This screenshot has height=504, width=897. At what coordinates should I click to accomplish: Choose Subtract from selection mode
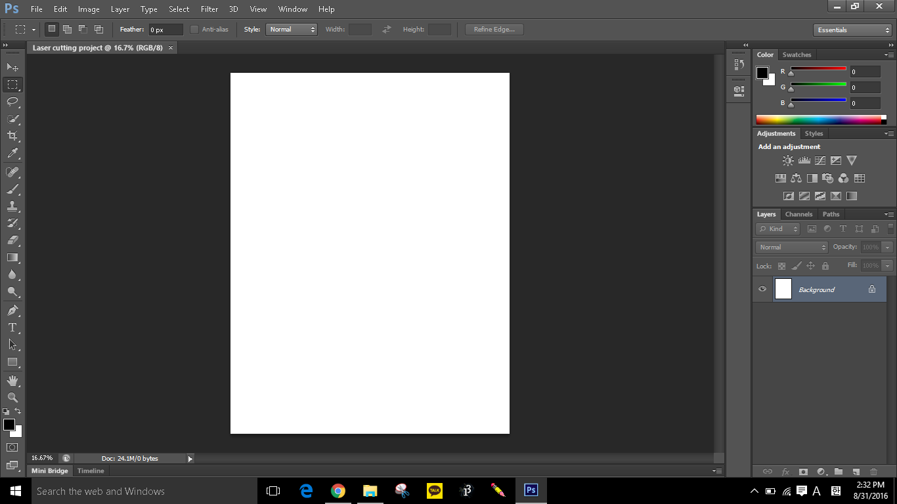pos(83,30)
